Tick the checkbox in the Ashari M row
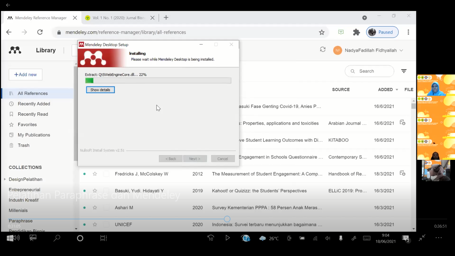 106,207
